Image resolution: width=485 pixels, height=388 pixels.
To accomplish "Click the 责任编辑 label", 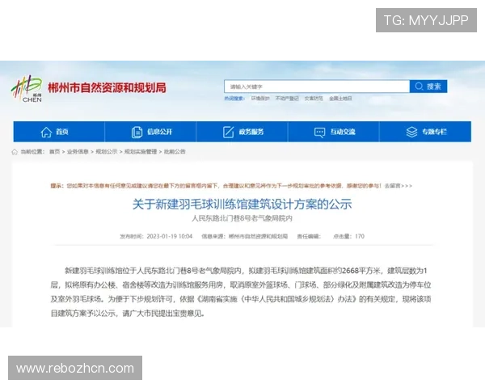I will [309, 236].
